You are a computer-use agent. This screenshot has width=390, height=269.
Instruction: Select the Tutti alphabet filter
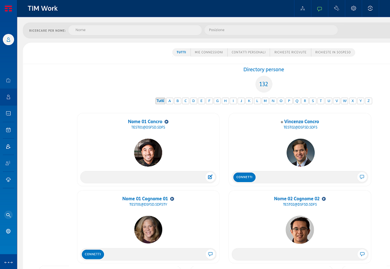[x=161, y=101]
